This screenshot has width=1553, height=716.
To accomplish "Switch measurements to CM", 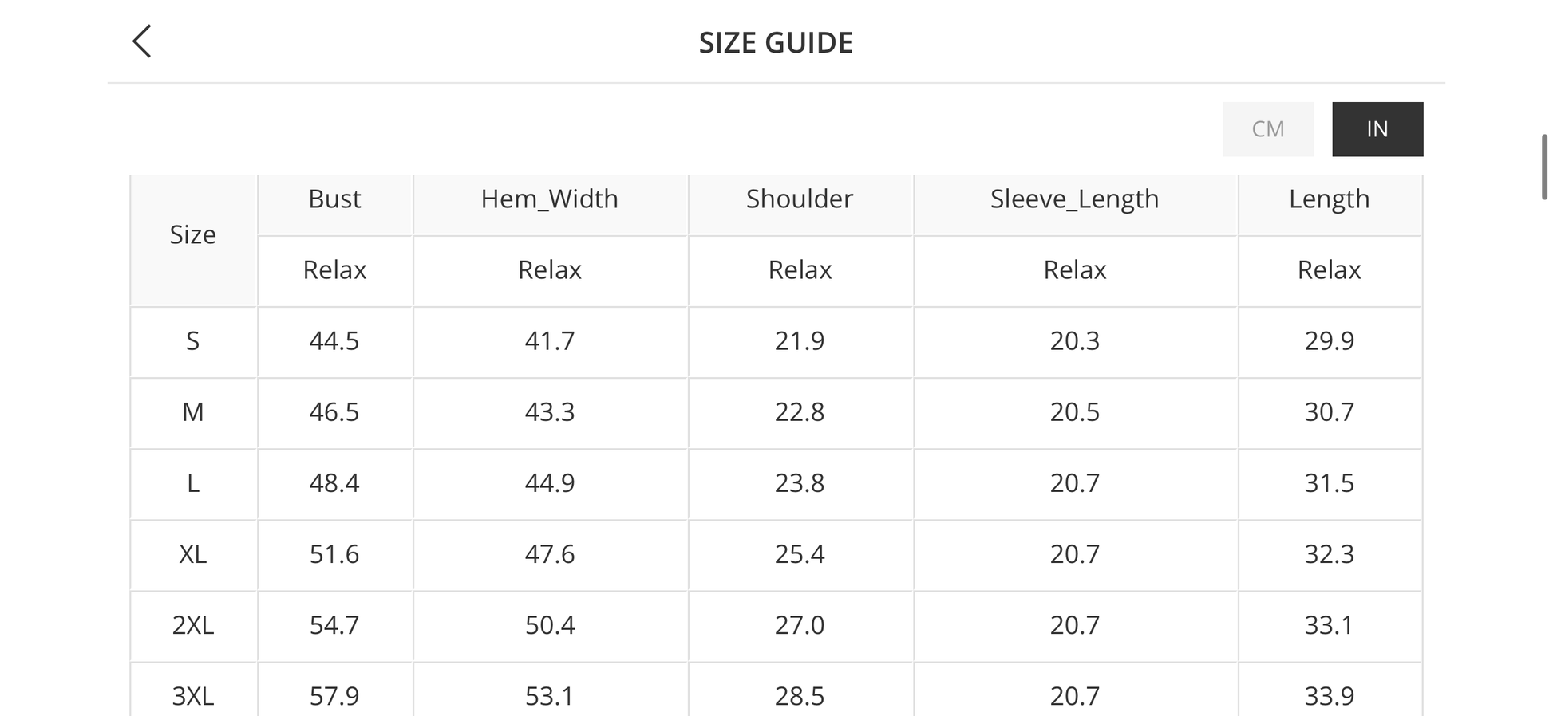I will coord(1267,129).
